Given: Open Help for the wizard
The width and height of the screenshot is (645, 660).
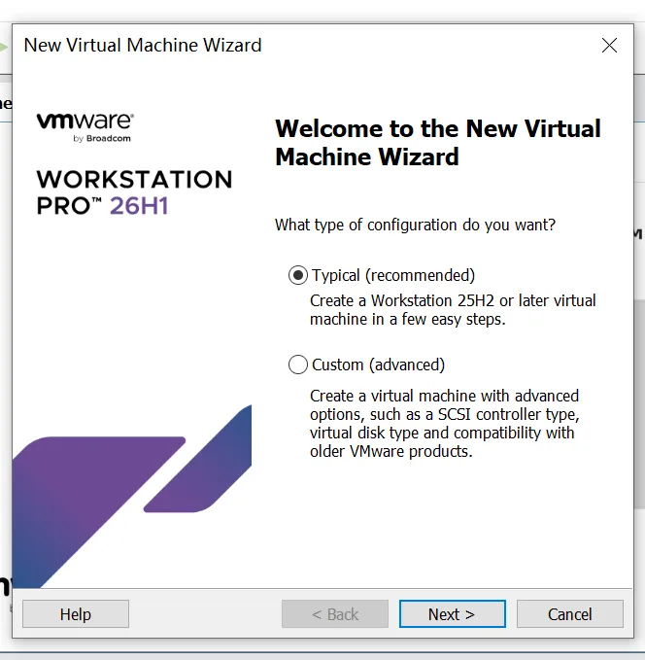Looking at the screenshot, I should click(76, 614).
